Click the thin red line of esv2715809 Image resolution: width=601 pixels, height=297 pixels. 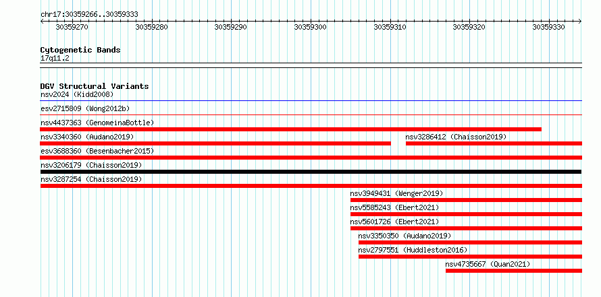pyautogui.click(x=311, y=114)
